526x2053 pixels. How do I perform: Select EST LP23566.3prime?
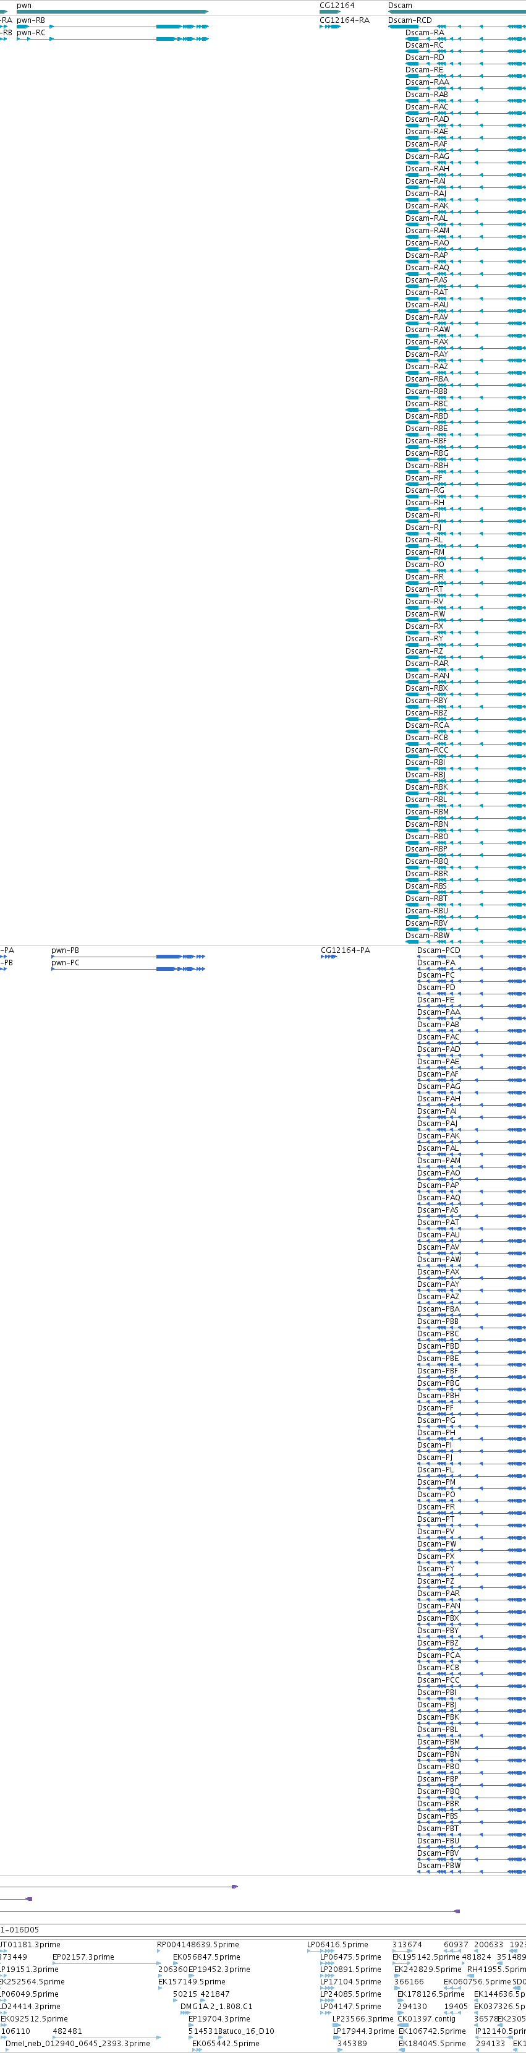tap(363, 2020)
